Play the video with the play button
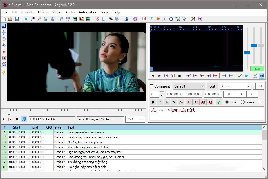Screen dimensions: 268x179 point(3,119)
